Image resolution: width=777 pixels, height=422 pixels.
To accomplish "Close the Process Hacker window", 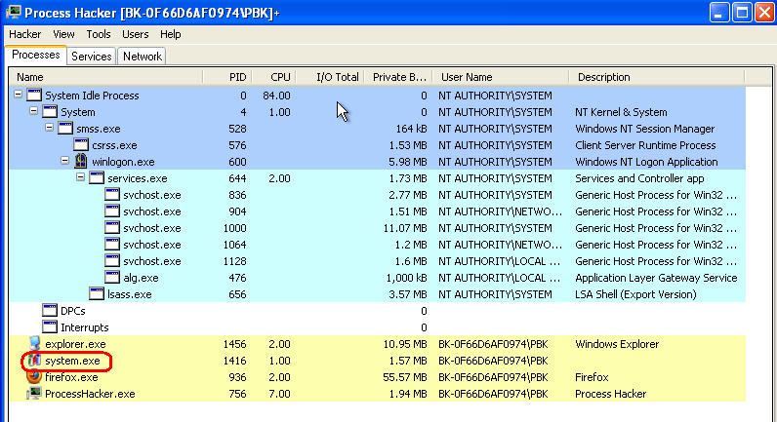I will [764, 13].
